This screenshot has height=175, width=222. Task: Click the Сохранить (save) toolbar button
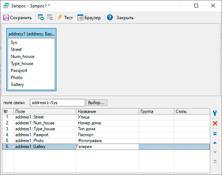[18, 18]
